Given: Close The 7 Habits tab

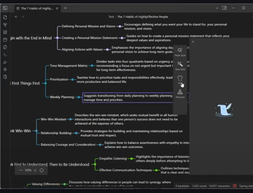Looking at the screenshot, I should click(x=57, y=8).
